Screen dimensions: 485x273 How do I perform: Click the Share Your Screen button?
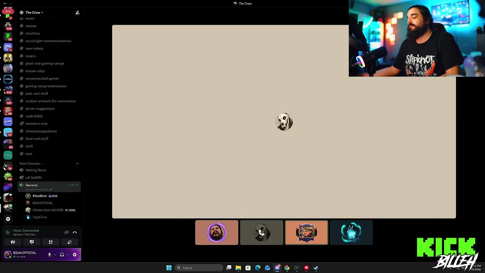click(x=32, y=242)
